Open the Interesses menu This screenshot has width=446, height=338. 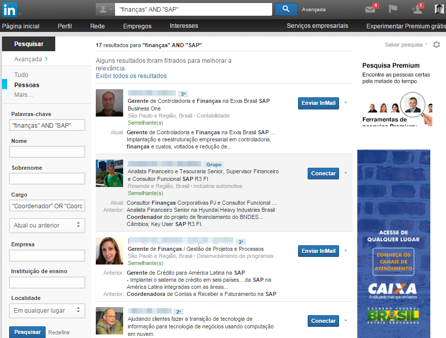click(184, 26)
